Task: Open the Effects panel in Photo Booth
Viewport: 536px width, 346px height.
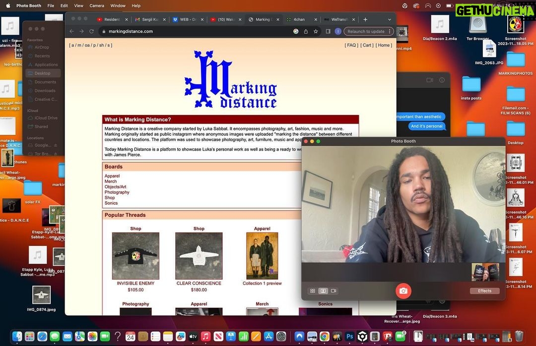Action: click(484, 291)
